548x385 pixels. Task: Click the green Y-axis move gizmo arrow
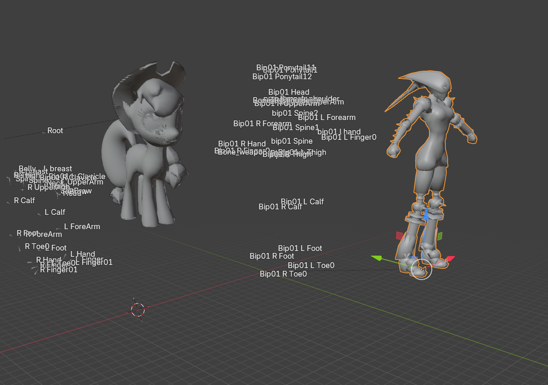[376, 258]
